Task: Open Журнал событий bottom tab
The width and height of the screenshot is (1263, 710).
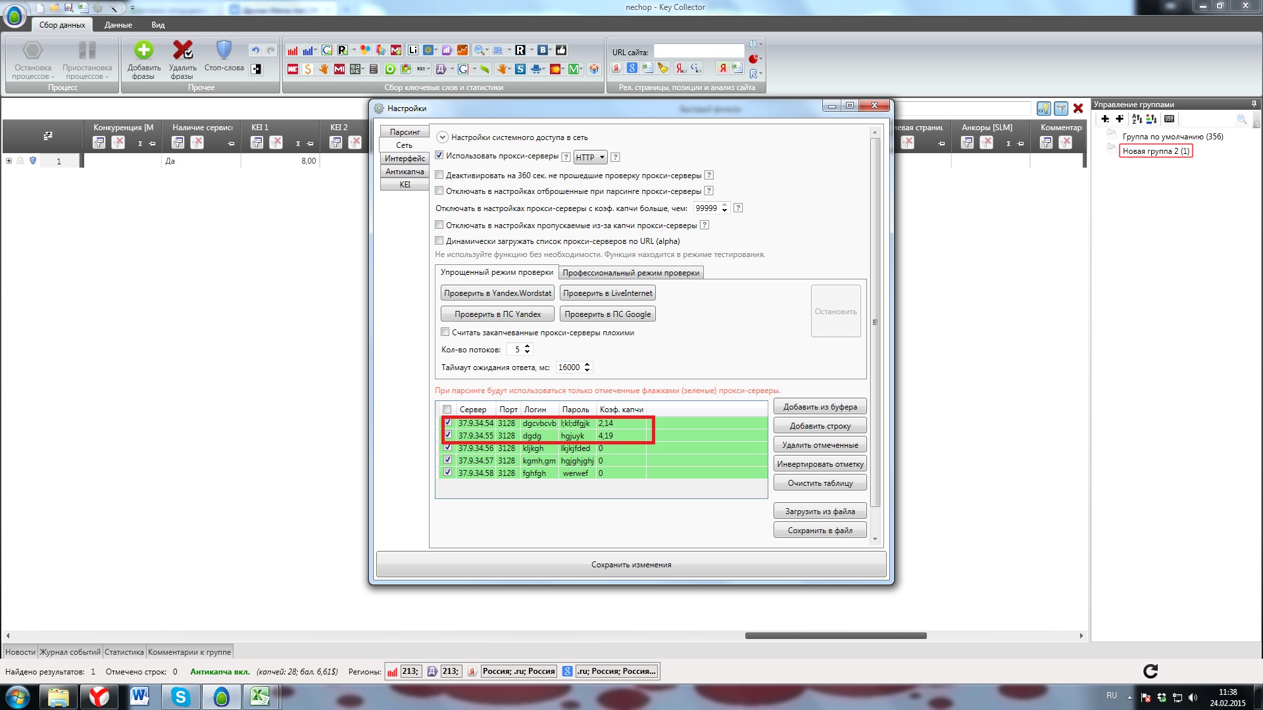Action: 70,652
